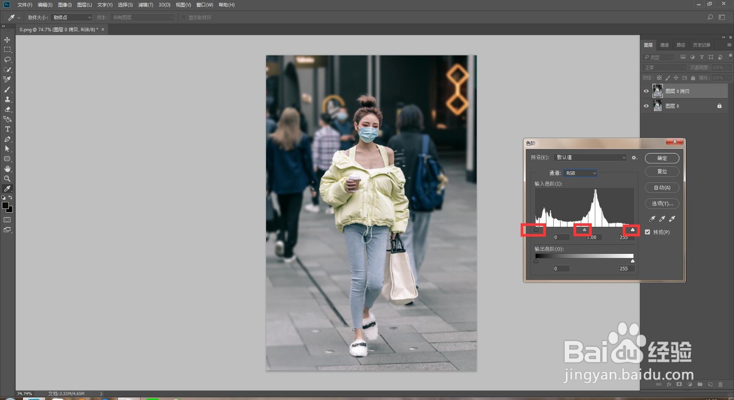Select the Clone Stamp tool
734x400 pixels.
[x=7, y=99]
